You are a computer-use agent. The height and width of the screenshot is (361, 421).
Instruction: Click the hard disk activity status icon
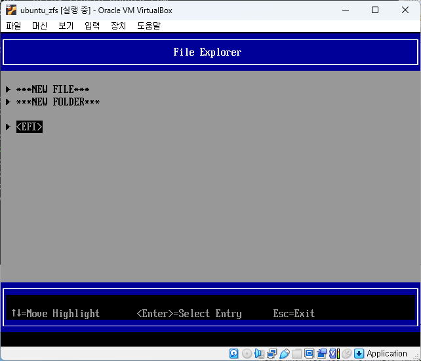(x=234, y=354)
